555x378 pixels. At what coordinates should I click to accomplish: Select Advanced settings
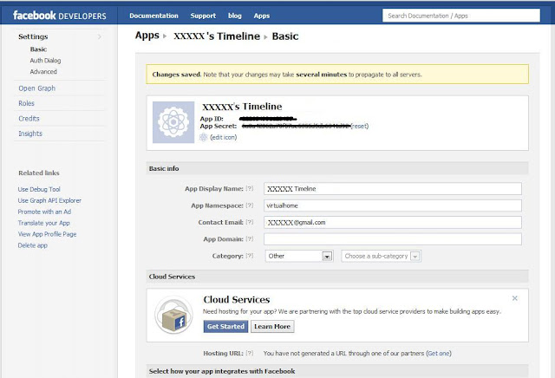(x=43, y=71)
